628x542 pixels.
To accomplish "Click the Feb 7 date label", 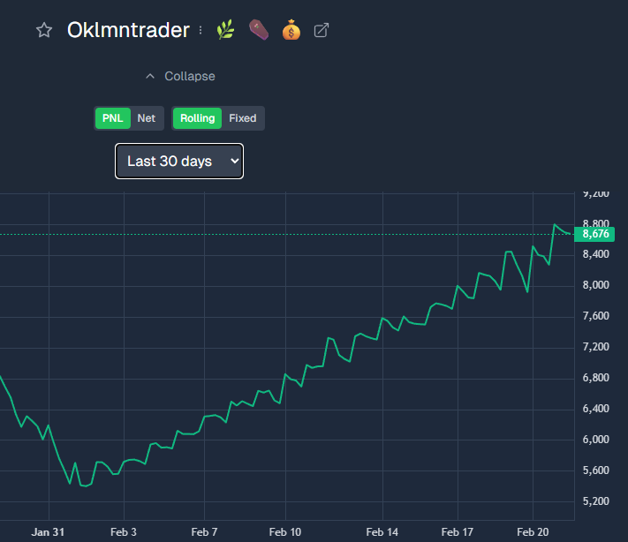I will [204, 532].
